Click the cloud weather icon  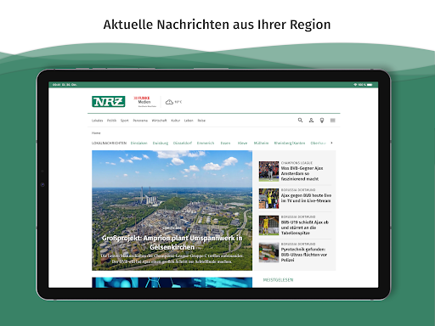point(169,102)
